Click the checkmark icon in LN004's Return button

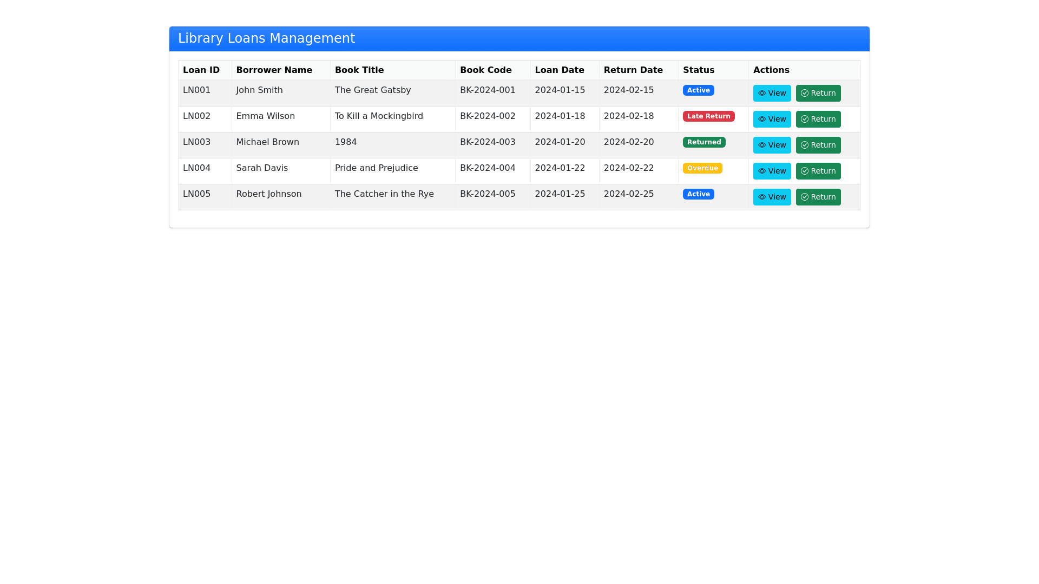pos(805,171)
